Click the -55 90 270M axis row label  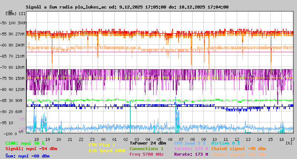click(12, 34)
